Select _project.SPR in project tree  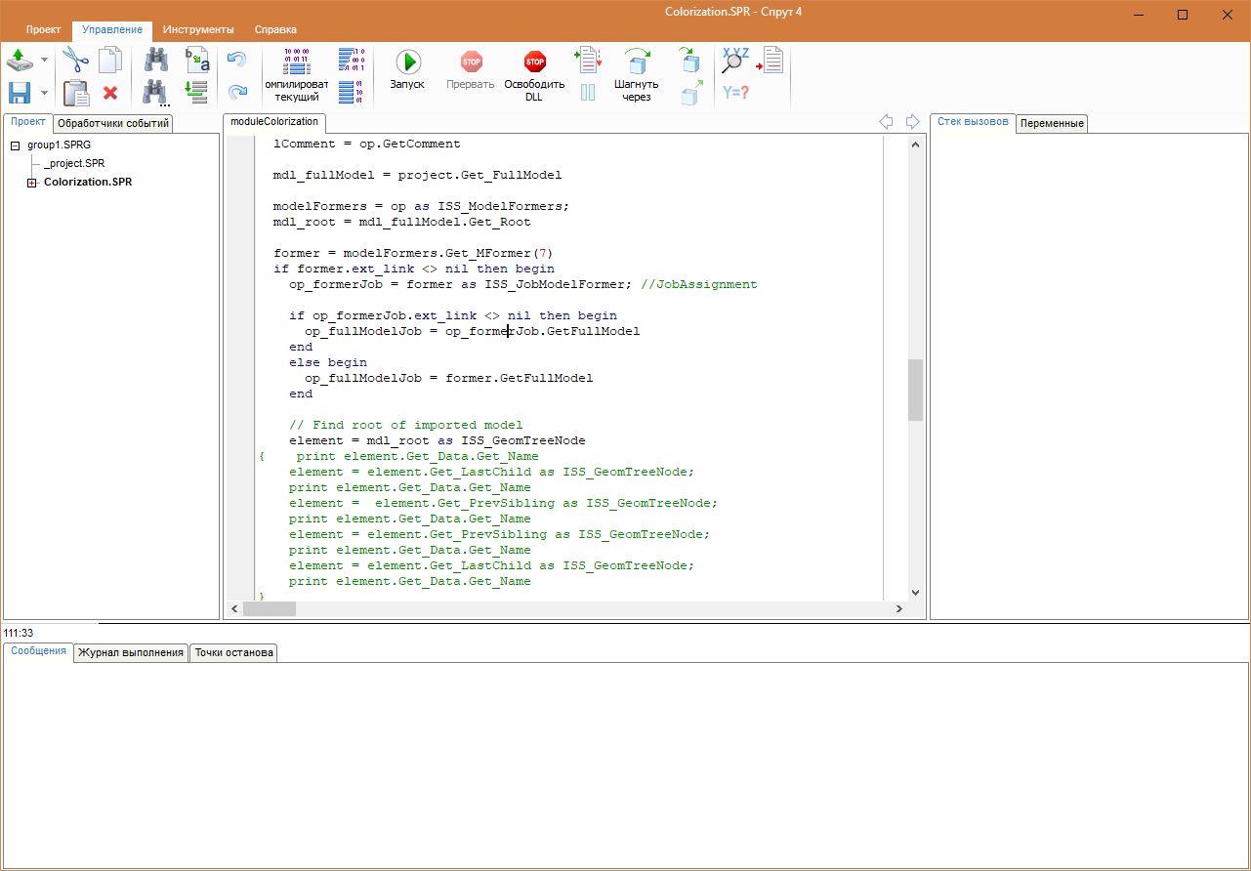coord(74,164)
